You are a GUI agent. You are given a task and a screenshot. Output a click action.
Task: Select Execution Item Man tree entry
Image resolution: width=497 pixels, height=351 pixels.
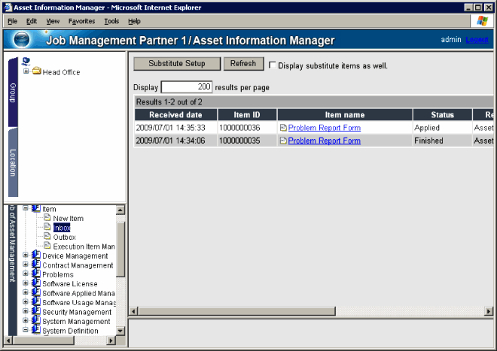(x=84, y=247)
